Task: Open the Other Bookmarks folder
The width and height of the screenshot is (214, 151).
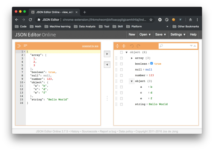Action: click(x=185, y=26)
